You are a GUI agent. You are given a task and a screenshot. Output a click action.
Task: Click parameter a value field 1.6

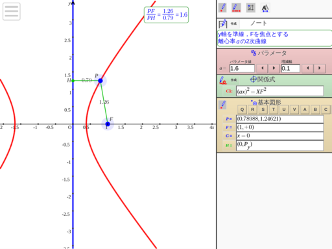pos(242,69)
